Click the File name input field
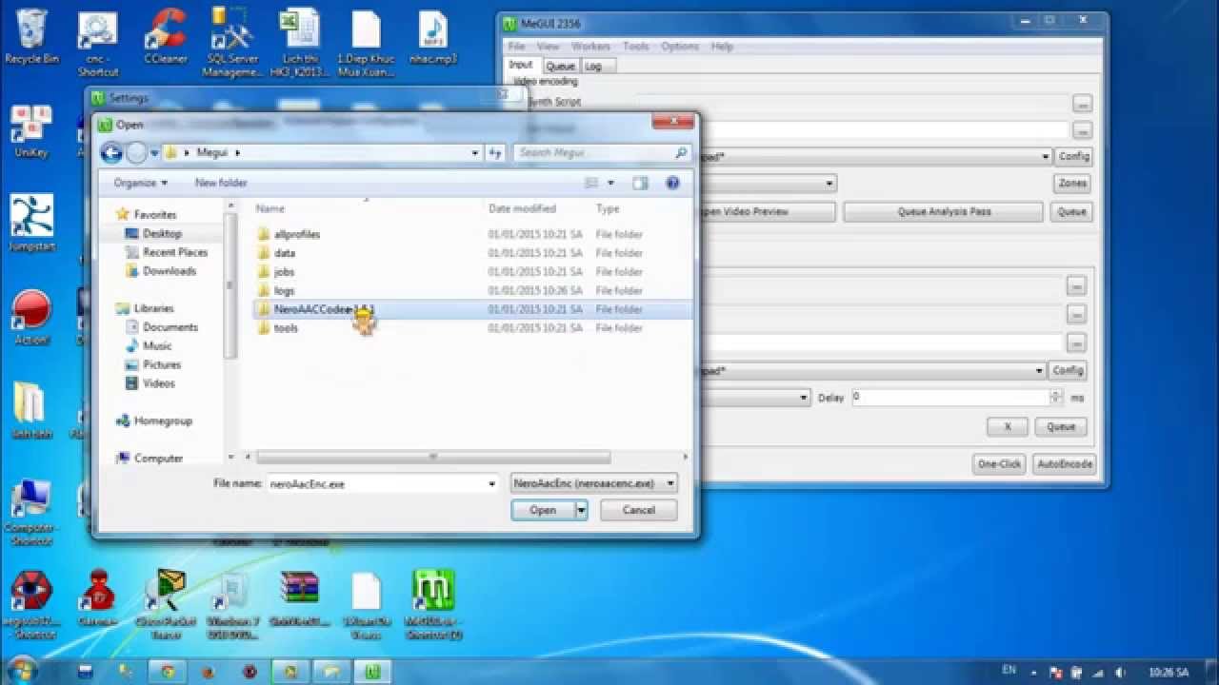The image size is (1219, 685). [375, 483]
